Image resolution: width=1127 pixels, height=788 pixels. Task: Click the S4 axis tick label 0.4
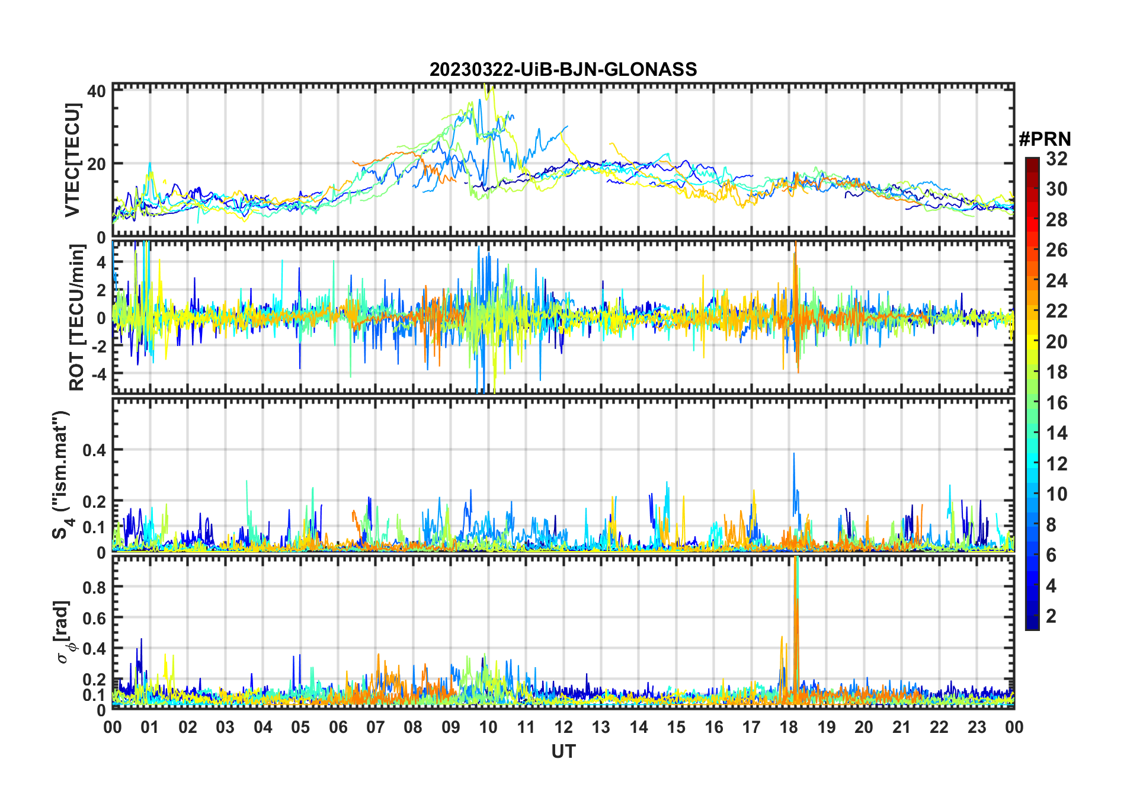pos(94,450)
